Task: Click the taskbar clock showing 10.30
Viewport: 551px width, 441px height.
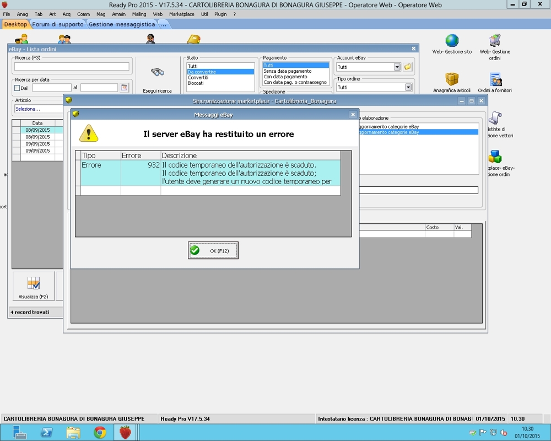Action: [527, 432]
